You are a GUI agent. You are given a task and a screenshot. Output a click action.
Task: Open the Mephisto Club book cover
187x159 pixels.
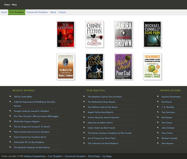(65, 34)
